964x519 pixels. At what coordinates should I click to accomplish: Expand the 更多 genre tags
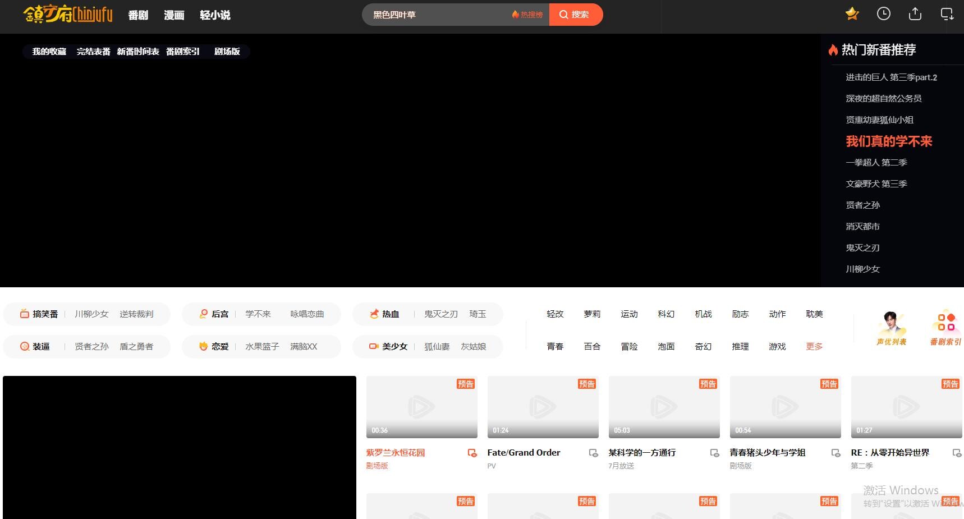[x=814, y=347]
